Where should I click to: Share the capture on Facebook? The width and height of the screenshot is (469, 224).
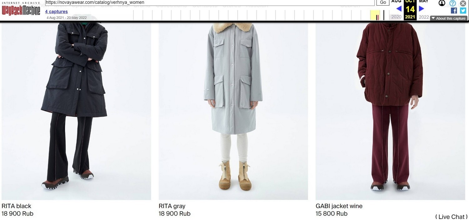coord(454,11)
